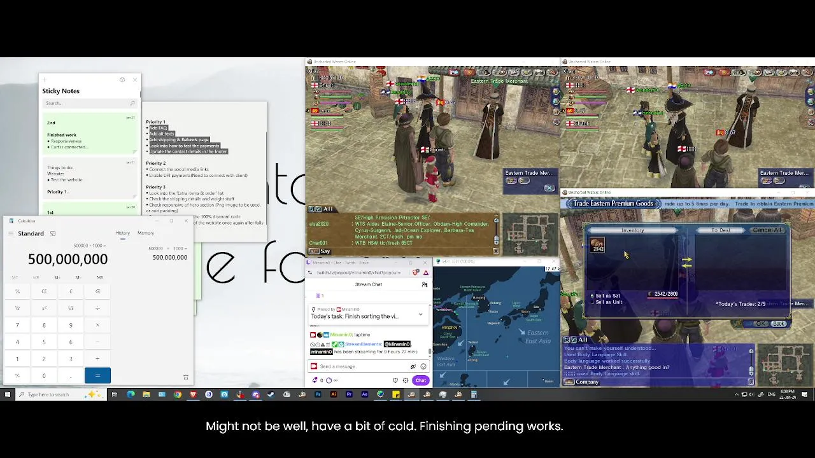This screenshot has width=815, height=458.
Task: Open the Company chat tab in game
Action: click(583, 382)
